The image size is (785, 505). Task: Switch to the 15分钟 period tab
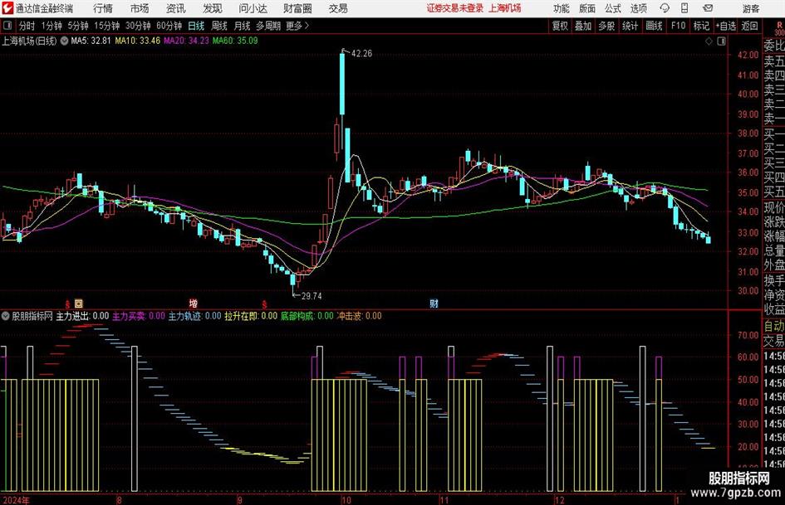click(x=107, y=26)
